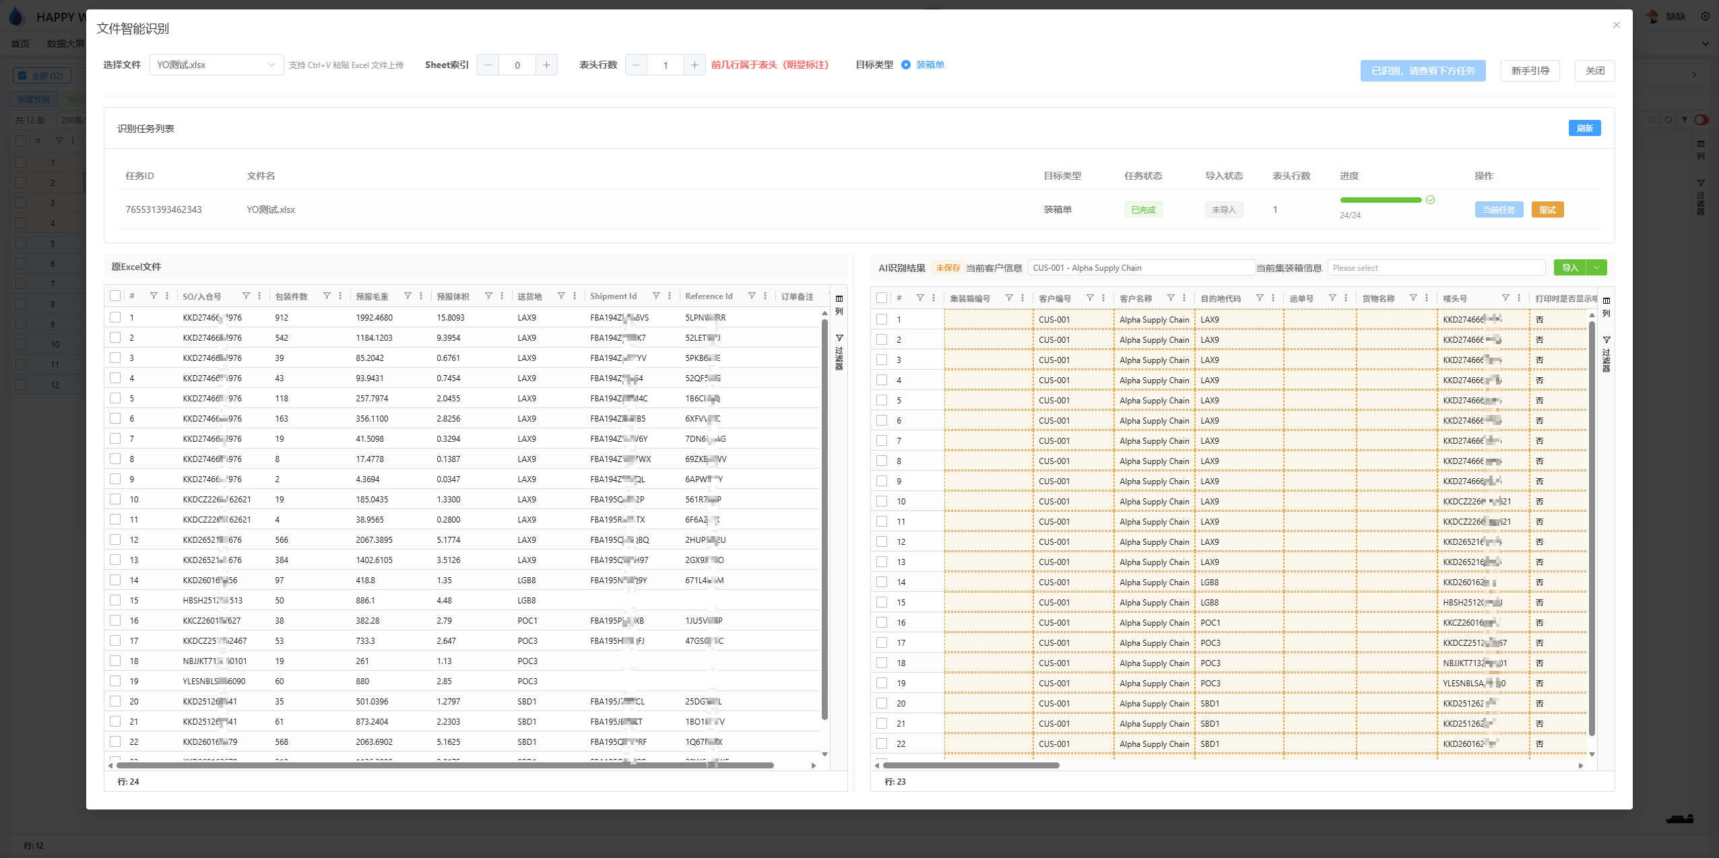
Task: Click filter icon on SO/入仓号 column
Action: [x=246, y=296]
